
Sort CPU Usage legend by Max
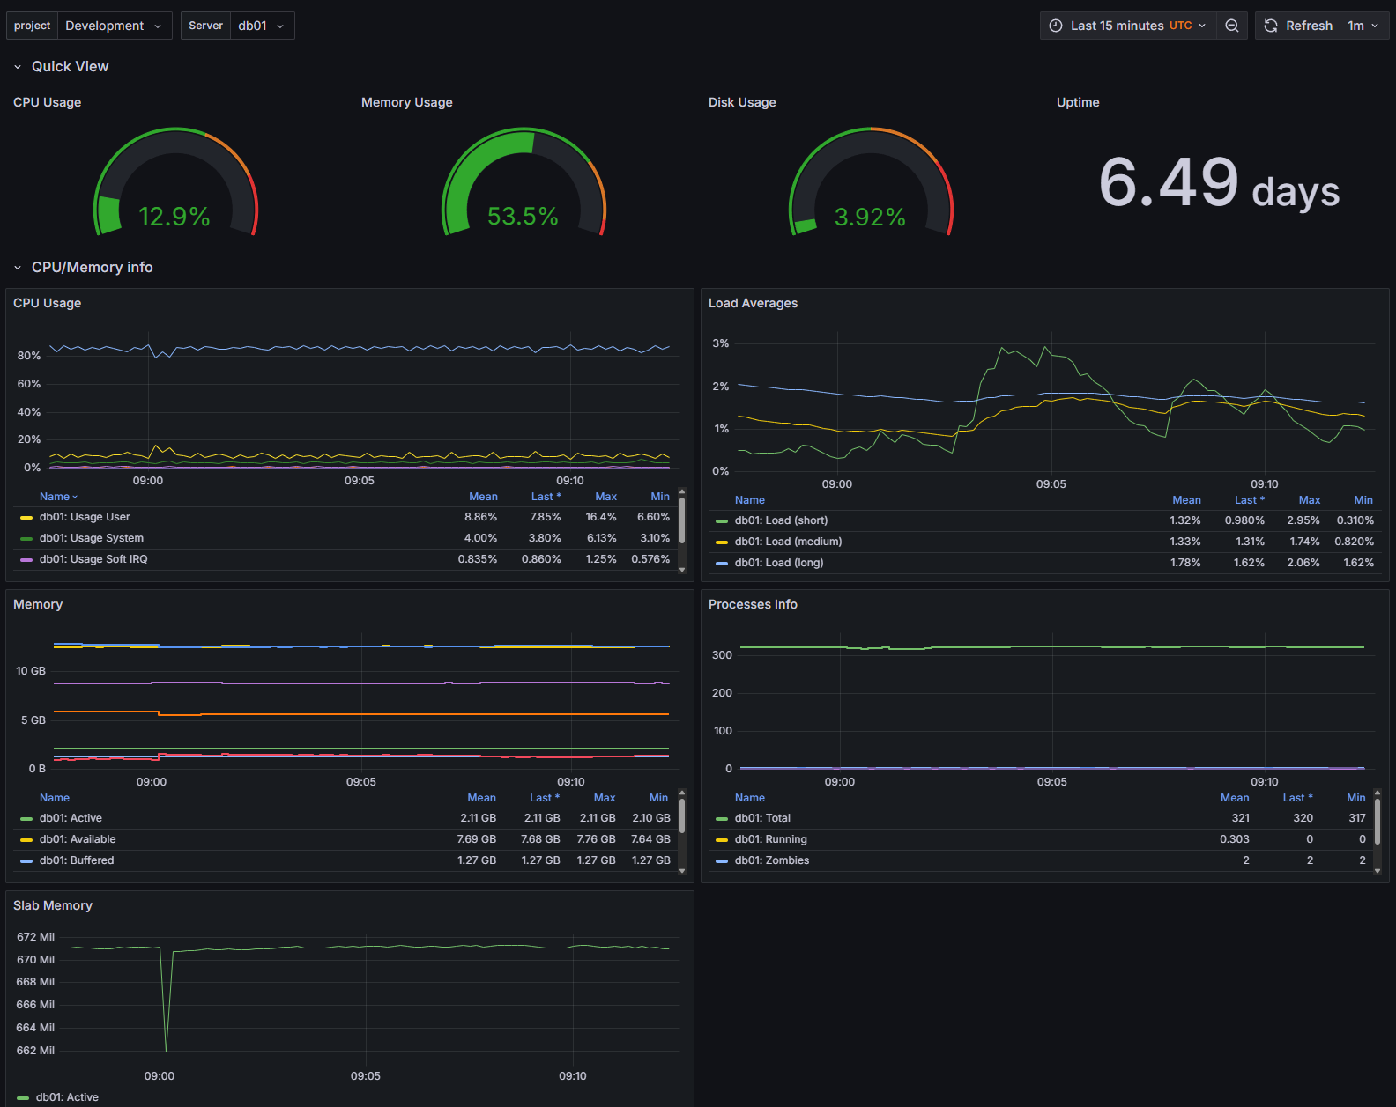click(605, 497)
